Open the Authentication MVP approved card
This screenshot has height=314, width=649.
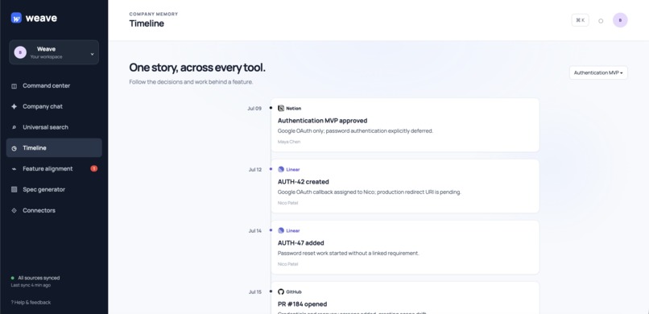coord(405,125)
